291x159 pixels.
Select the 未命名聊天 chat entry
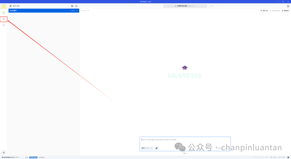(44, 10)
